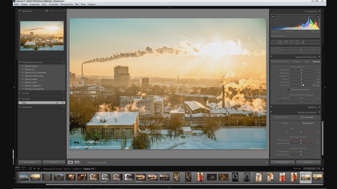Open Файл menu
The image size is (337, 189).
pyautogui.click(x=16, y=4)
